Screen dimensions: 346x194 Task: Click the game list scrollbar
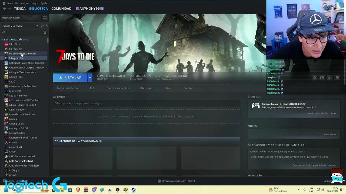48,40
